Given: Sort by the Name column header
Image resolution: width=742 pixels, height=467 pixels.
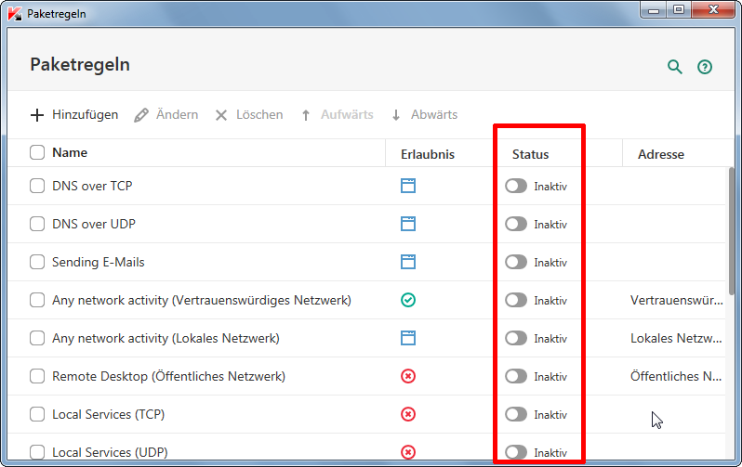Looking at the screenshot, I should (70, 152).
